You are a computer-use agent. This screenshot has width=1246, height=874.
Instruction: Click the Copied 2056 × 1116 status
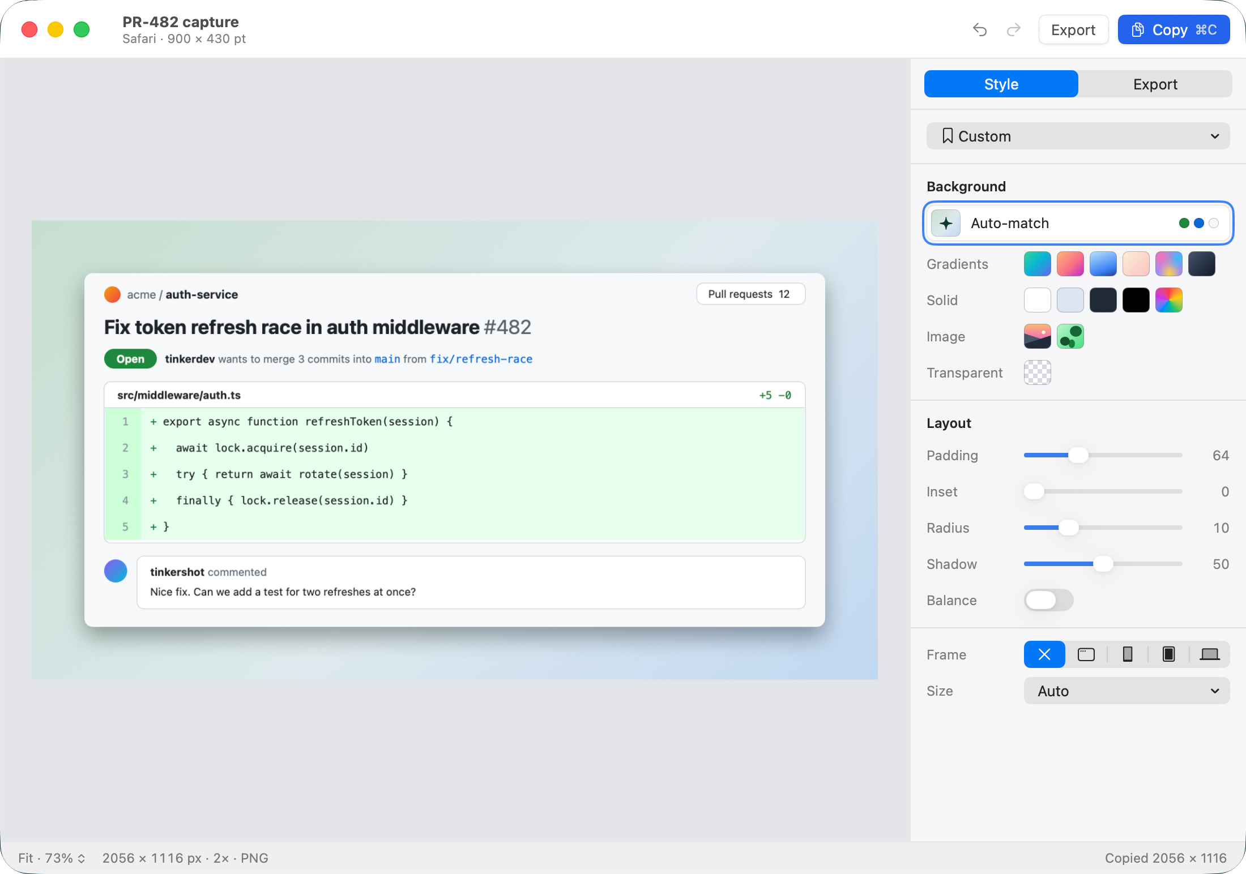1166,858
